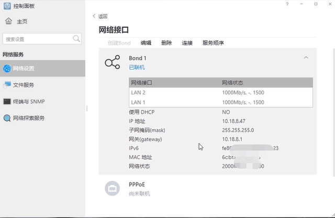Select the LAN 2 row
The width and height of the screenshot is (335, 218).
(220, 93)
